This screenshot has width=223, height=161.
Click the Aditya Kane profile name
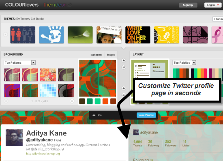46,133
